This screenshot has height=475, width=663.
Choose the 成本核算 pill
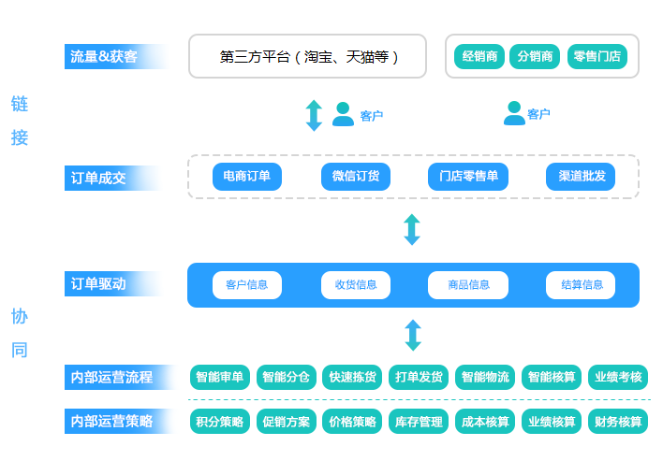(485, 421)
